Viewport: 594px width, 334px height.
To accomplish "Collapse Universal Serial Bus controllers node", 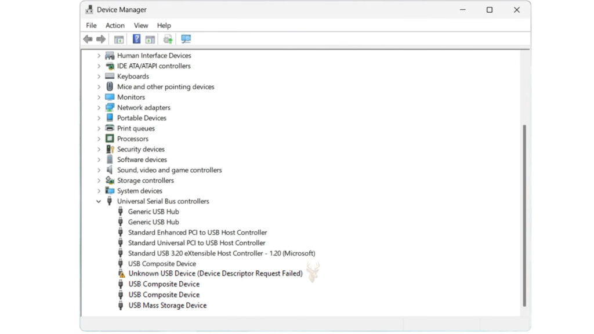I will coord(99,201).
